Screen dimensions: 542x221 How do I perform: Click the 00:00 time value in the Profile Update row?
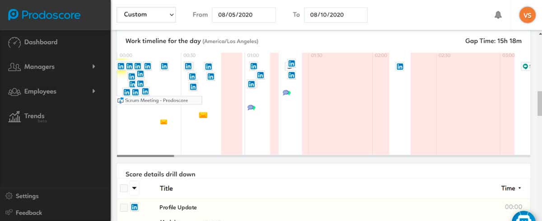(x=514, y=207)
